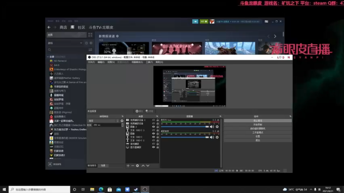Go back in Steam with left arrow
This screenshot has height=193, width=344.
pyautogui.click(x=49, y=27)
